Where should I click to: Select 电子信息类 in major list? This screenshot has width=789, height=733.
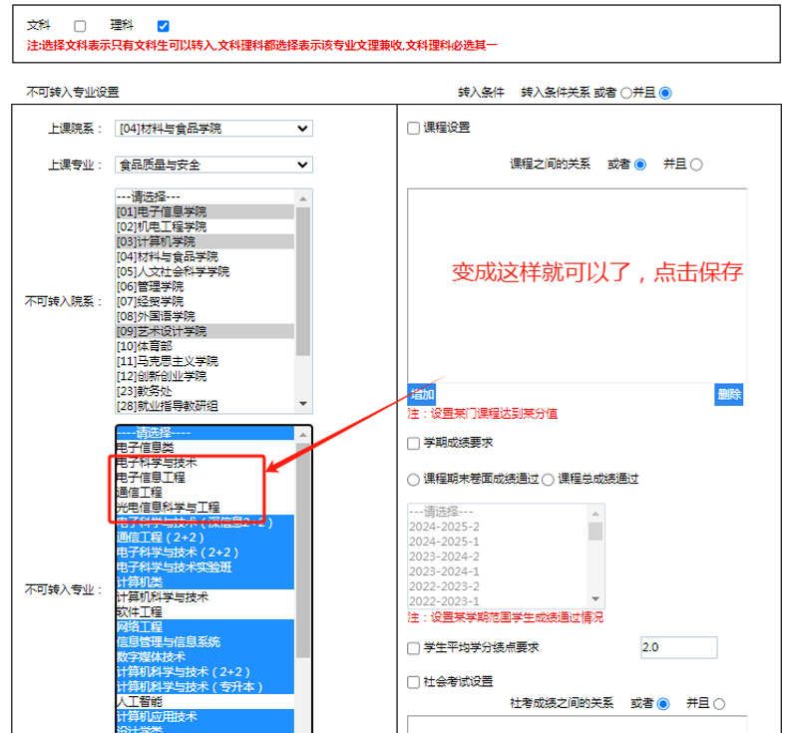204,447
